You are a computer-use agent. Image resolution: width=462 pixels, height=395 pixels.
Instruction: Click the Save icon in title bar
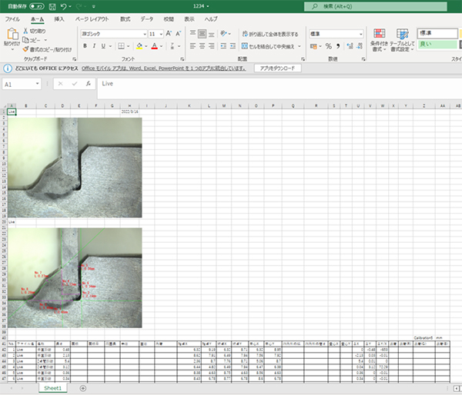pyautogui.click(x=52, y=6)
